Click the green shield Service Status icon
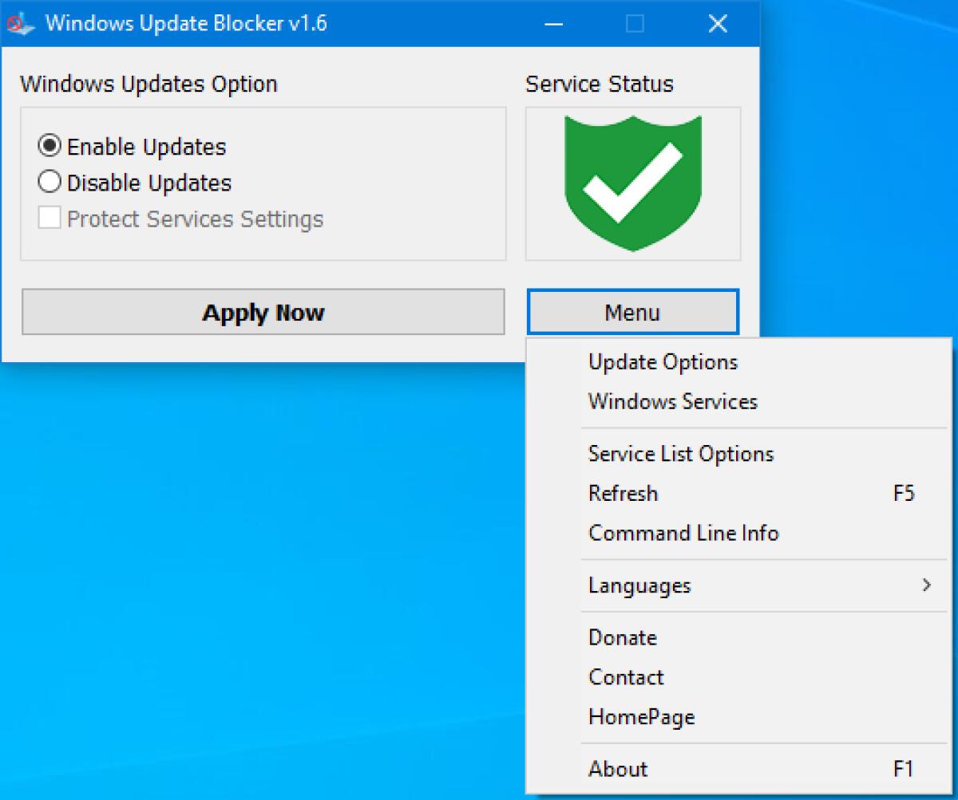 point(632,183)
